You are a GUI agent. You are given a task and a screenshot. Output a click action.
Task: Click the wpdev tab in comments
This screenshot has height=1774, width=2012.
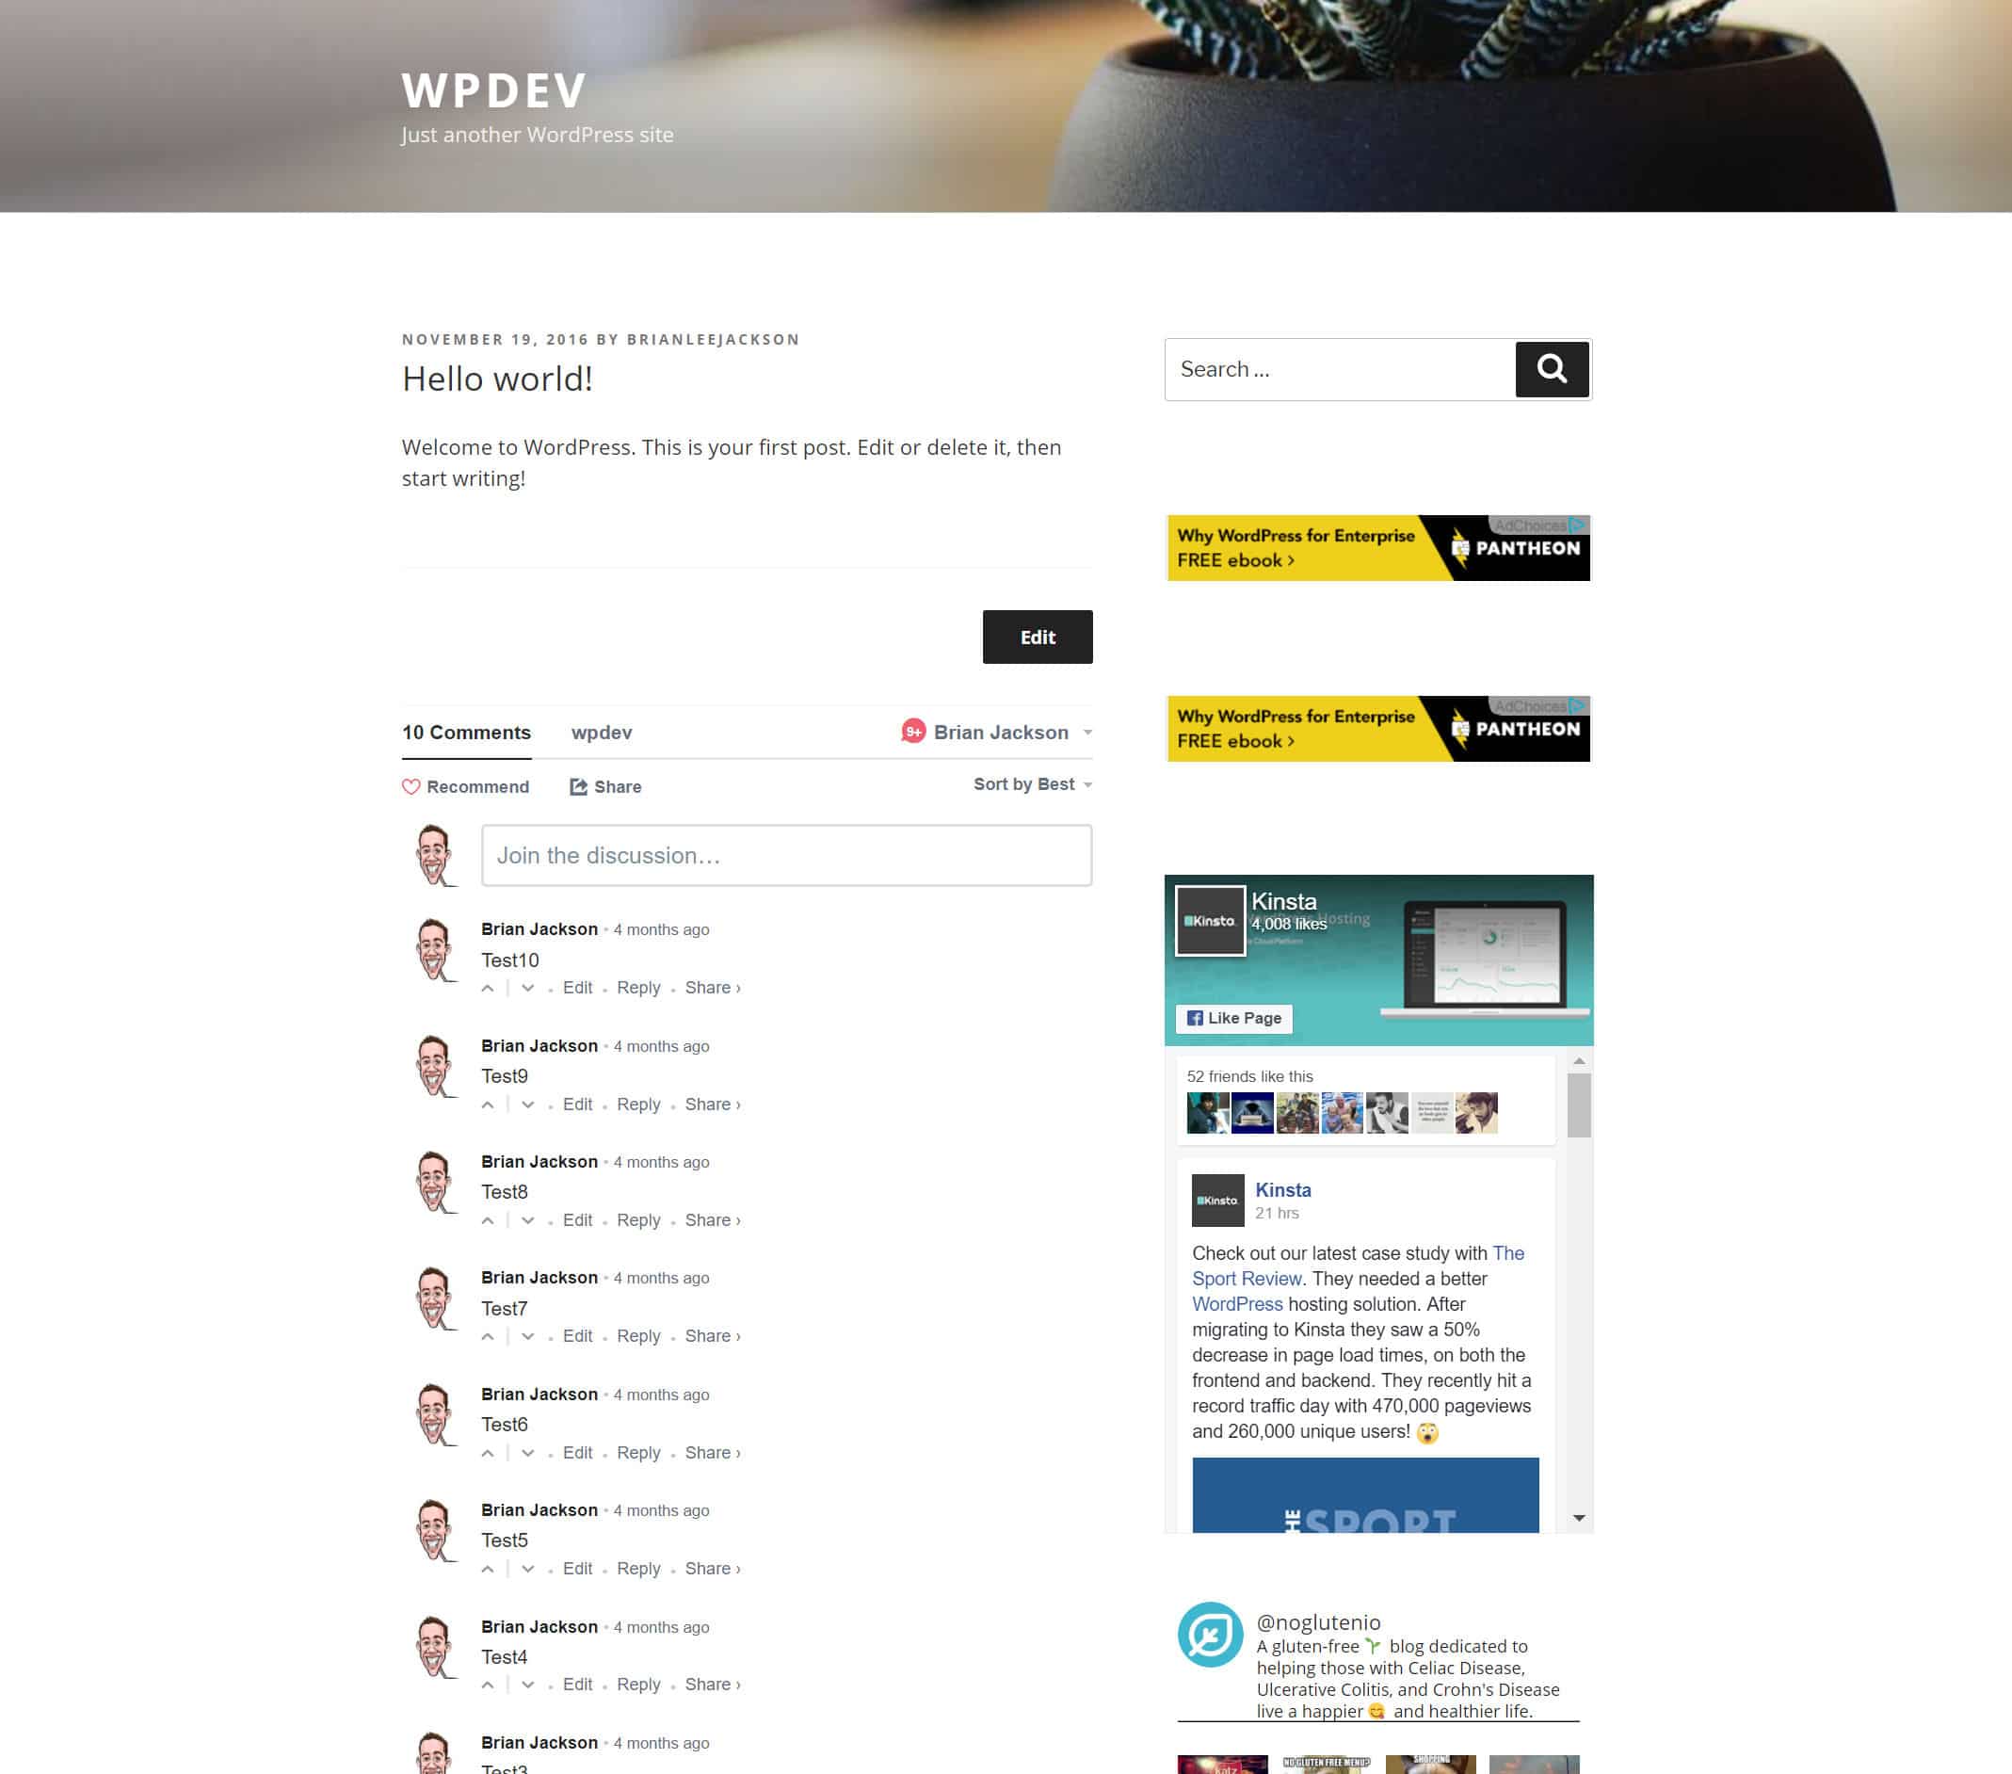click(x=601, y=732)
